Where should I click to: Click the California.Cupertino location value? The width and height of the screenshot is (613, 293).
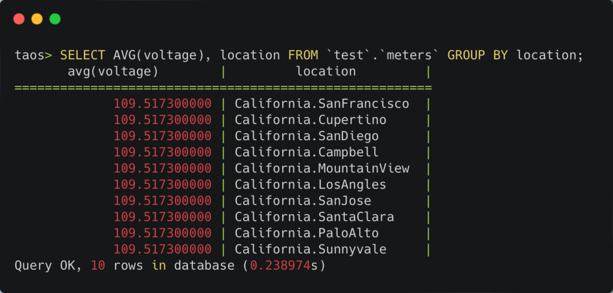[x=310, y=120]
